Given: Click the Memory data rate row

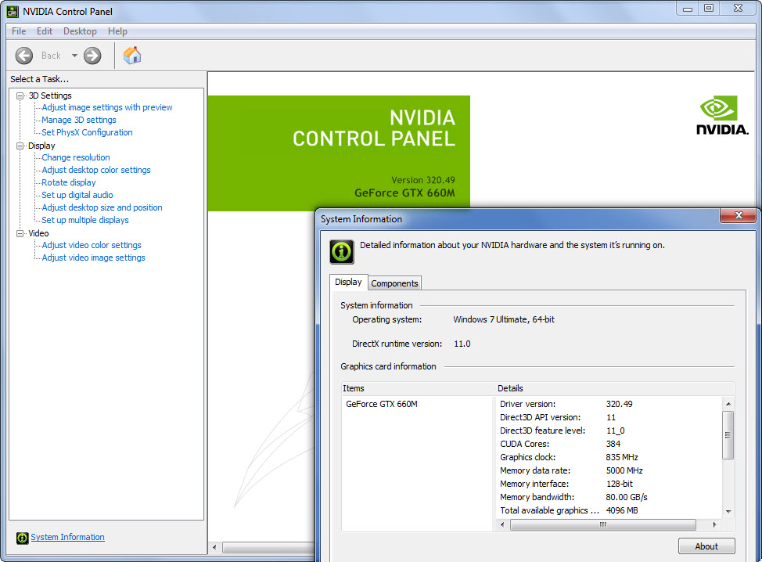Looking at the screenshot, I should coord(610,470).
